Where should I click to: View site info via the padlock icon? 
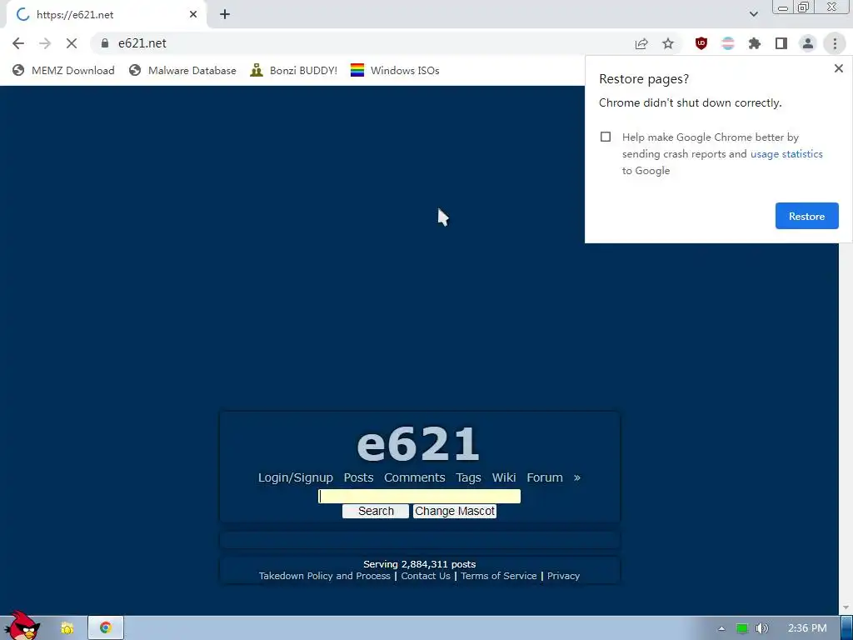[x=105, y=43]
